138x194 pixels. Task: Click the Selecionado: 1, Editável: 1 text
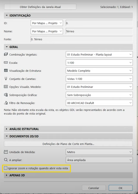116,7
